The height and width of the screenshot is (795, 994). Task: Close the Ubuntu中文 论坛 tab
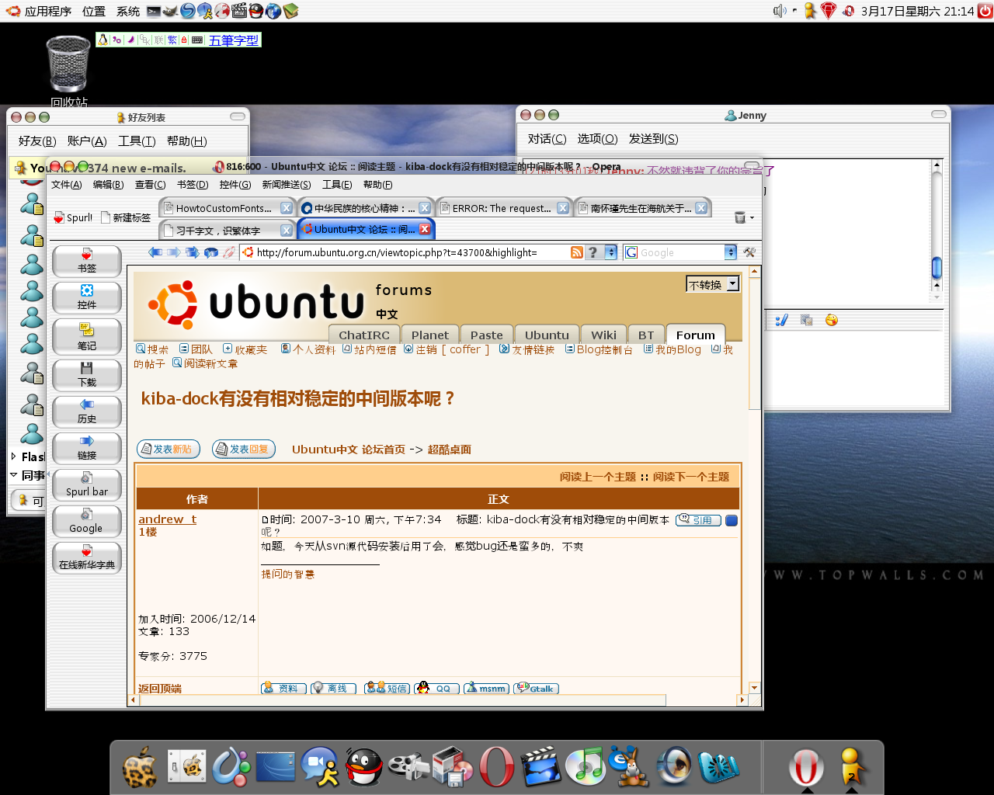(x=424, y=229)
